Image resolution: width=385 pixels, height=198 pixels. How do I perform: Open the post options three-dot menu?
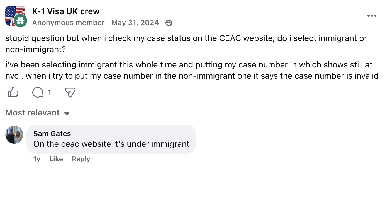(372, 16)
